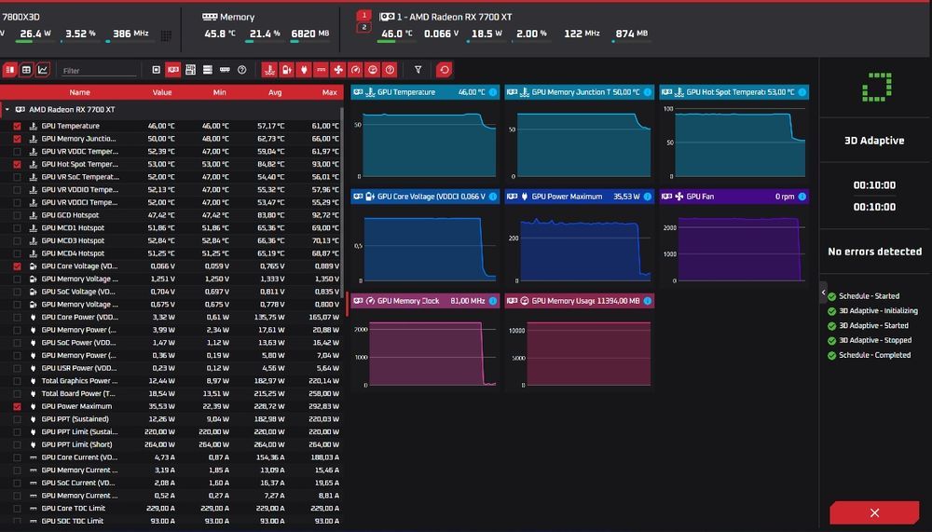Open CPU core grid icon in header
Screen dimensions: 932x532
[x=167, y=35]
